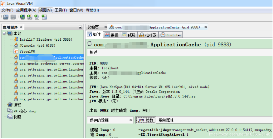Click the 保存的数据 section header
The width and height of the screenshot is (273, 139).
[110, 120]
